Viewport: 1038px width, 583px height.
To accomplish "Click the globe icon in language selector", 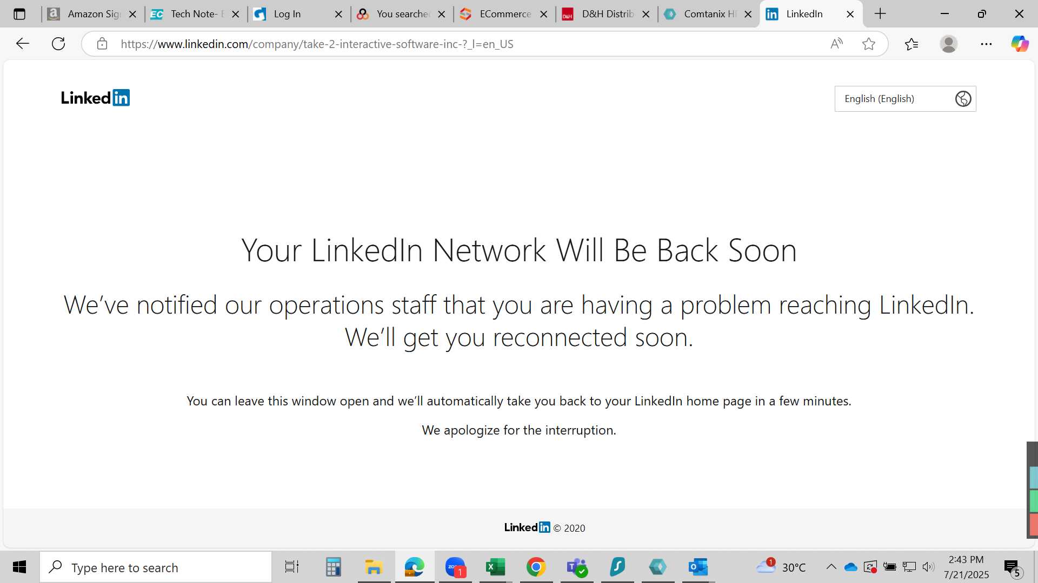I will tap(963, 99).
